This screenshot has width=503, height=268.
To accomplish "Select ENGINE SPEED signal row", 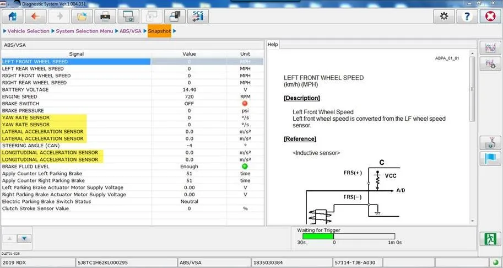I will tap(132, 97).
